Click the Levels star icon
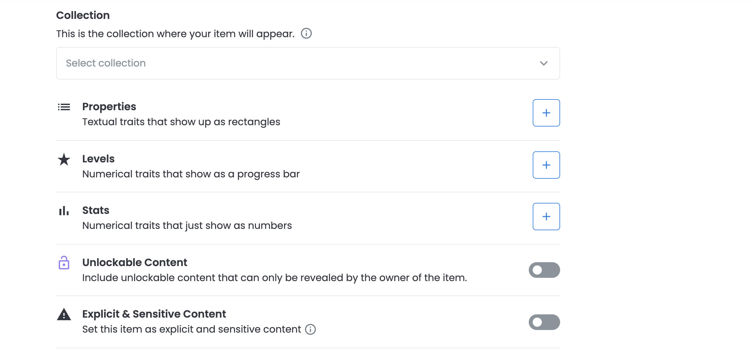The image size is (754, 360). click(64, 159)
